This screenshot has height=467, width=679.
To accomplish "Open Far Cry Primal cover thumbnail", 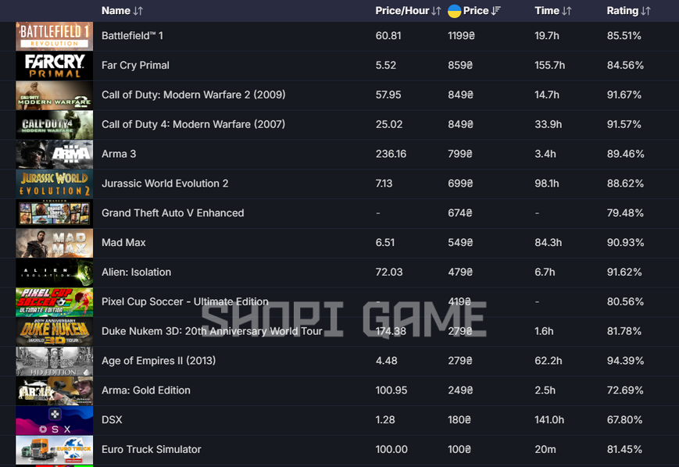I will coord(55,66).
